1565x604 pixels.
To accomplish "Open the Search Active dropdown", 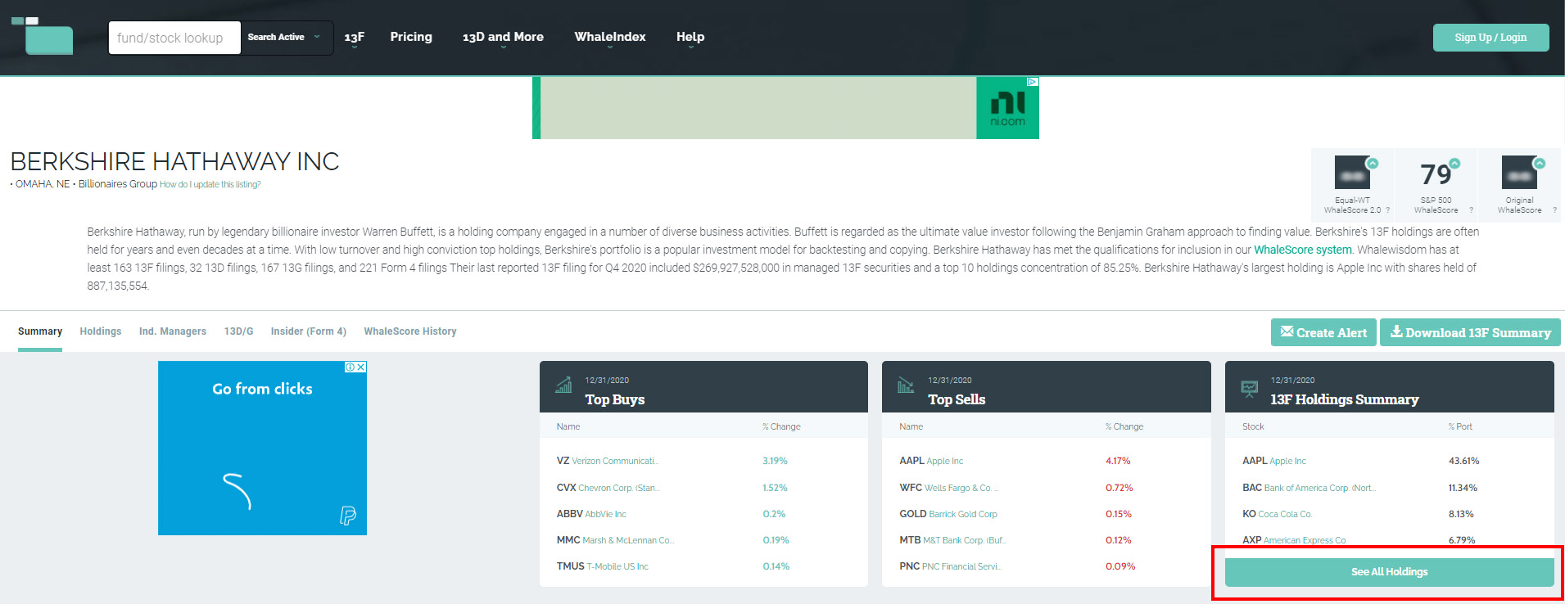I will pos(287,38).
